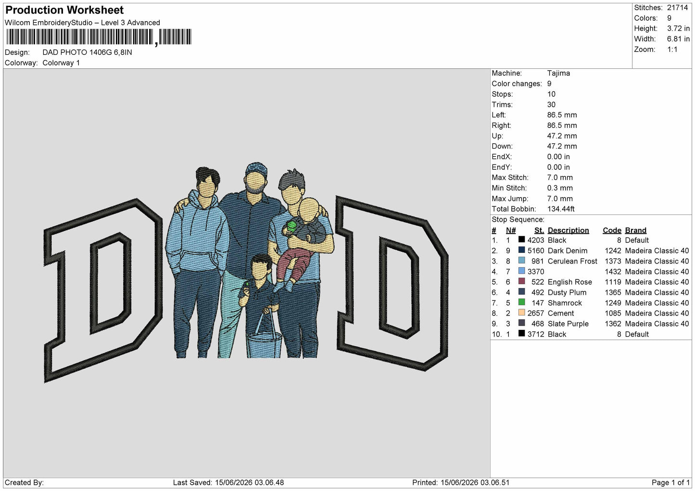Viewport: 695px width, 491px height.
Task: Click the Left value 86.5 mm
Action: (x=562, y=115)
